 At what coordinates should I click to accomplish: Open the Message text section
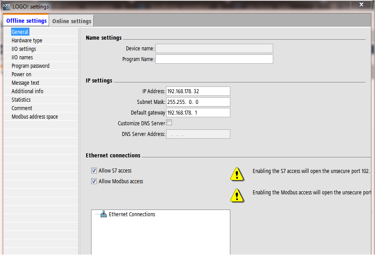click(25, 83)
